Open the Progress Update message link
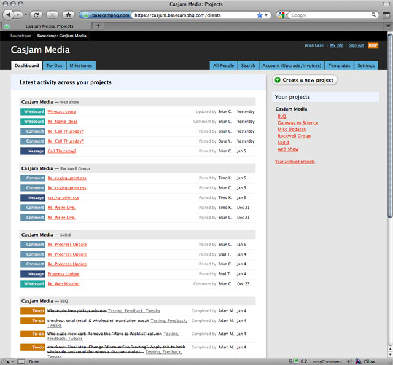 pos(63,274)
